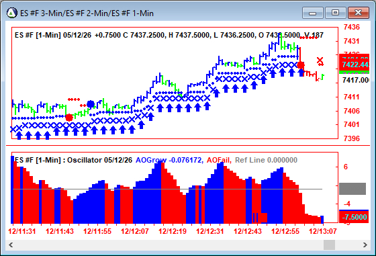
Task: Click the large red dot near 12/12:55 bar
Action: click(x=301, y=65)
